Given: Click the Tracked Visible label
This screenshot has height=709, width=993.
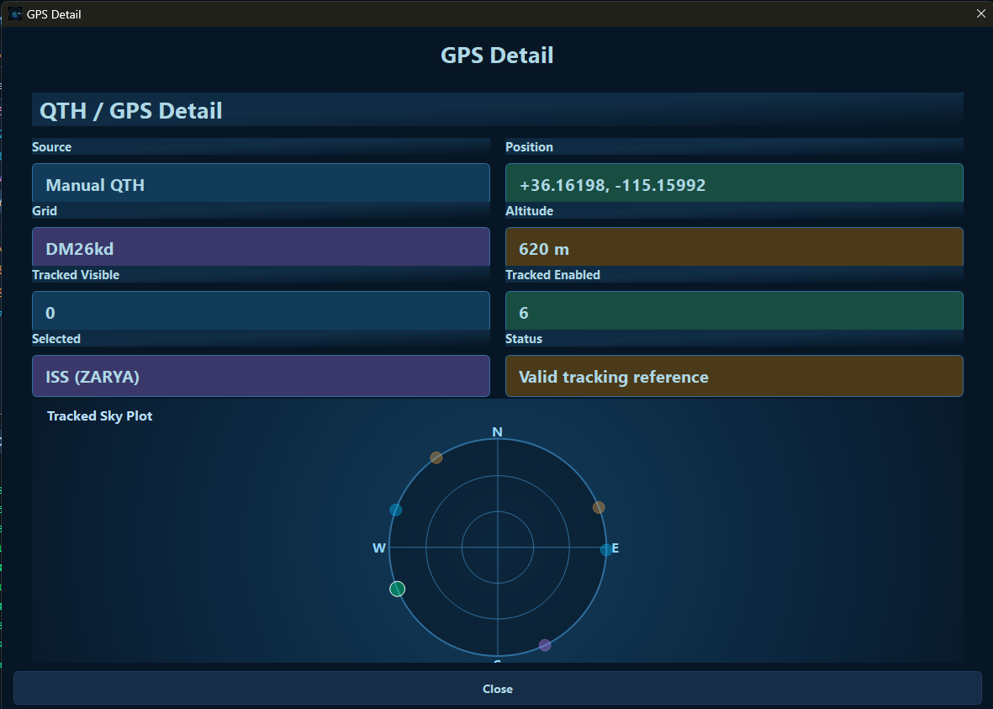Looking at the screenshot, I should coord(76,274).
